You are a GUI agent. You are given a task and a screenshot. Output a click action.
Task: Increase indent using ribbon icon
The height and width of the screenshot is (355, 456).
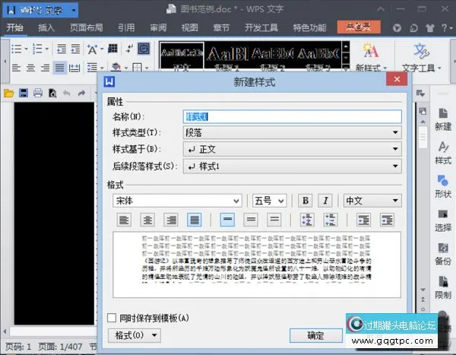point(75,49)
